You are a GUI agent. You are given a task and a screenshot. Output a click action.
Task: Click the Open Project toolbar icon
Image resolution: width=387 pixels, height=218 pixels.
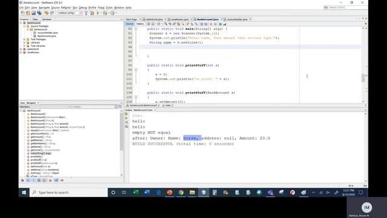coord(34,13)
